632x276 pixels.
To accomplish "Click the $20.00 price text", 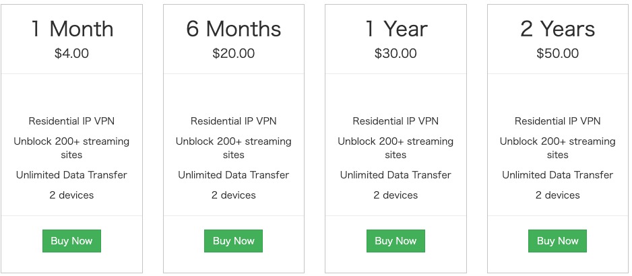I will tap(233, 53).
